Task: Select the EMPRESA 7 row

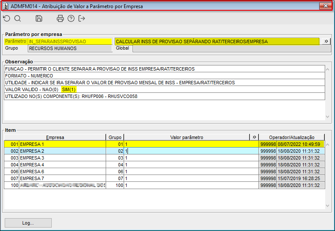Action: [164, 178]
